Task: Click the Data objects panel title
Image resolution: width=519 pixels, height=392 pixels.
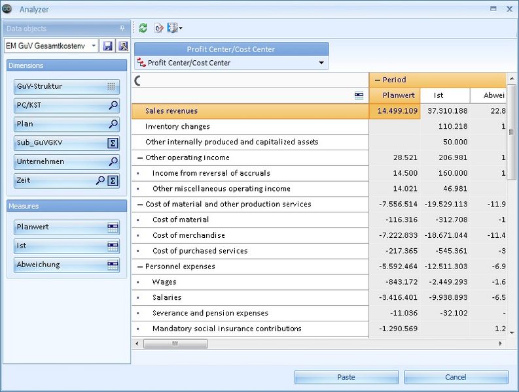Action: tap(26, 29)
